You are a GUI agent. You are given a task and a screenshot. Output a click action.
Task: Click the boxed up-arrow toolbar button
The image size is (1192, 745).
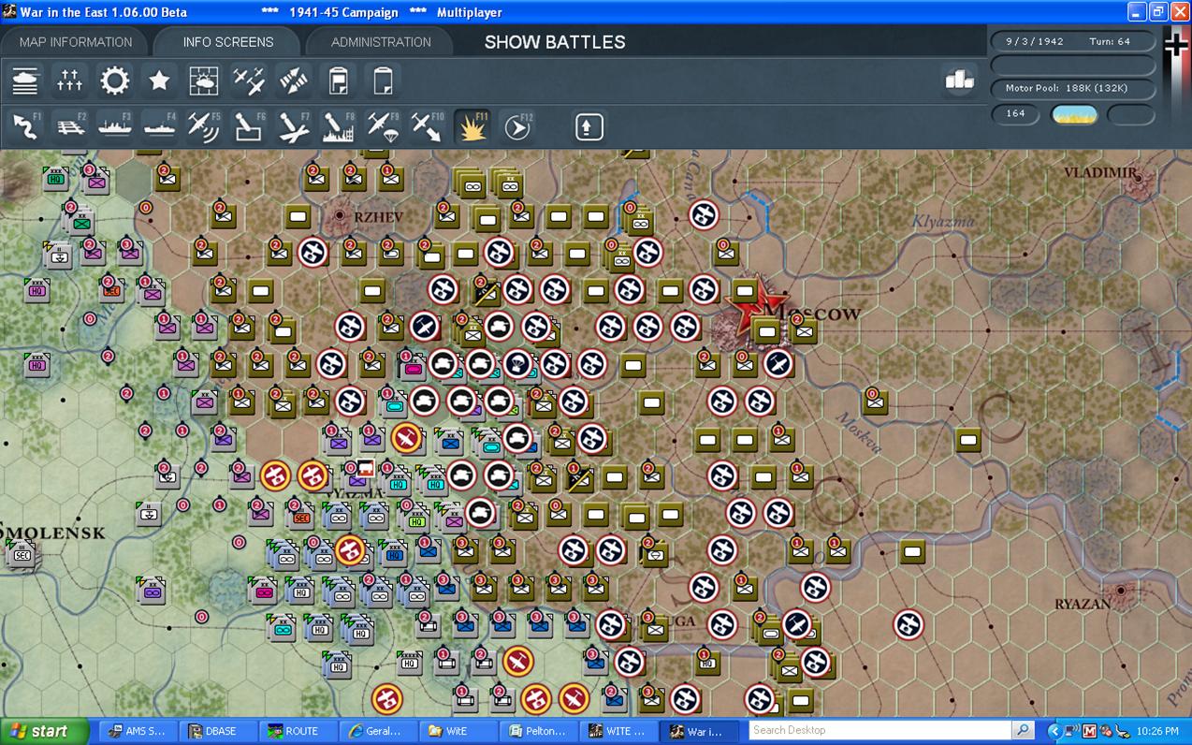[589, 126]
